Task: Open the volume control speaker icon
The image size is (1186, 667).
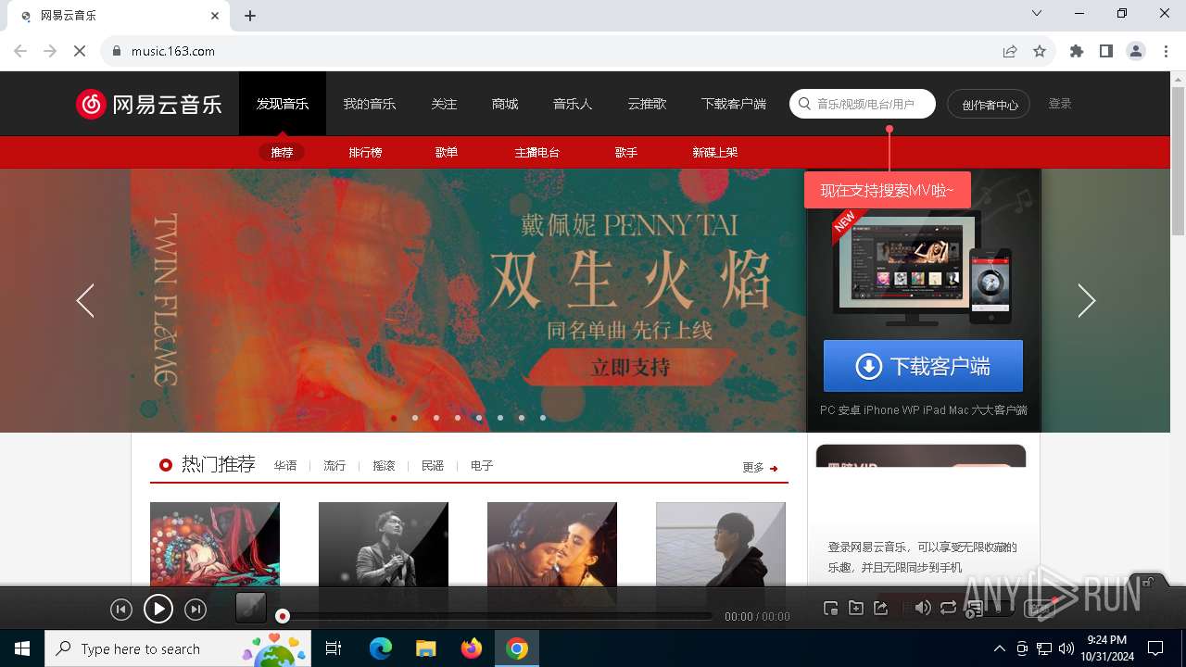Action: click(x=923, y=608)
